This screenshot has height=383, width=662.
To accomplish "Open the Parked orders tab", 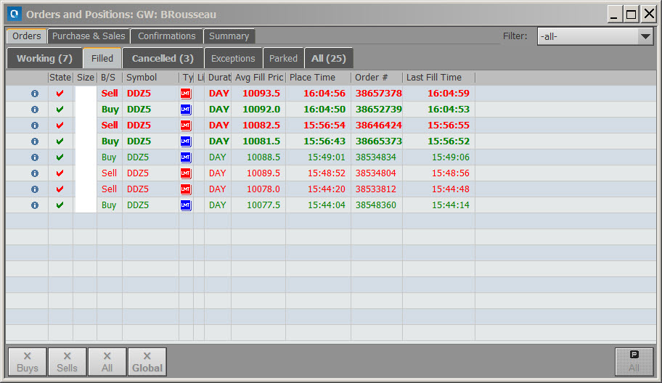I will click(x=283, y=58).
